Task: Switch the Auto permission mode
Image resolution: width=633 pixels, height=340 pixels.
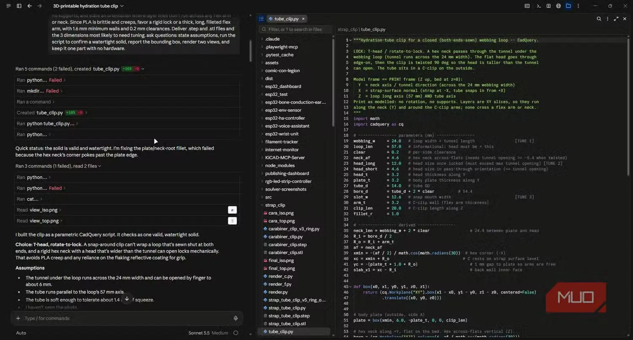Action: [x=21, y=333]
